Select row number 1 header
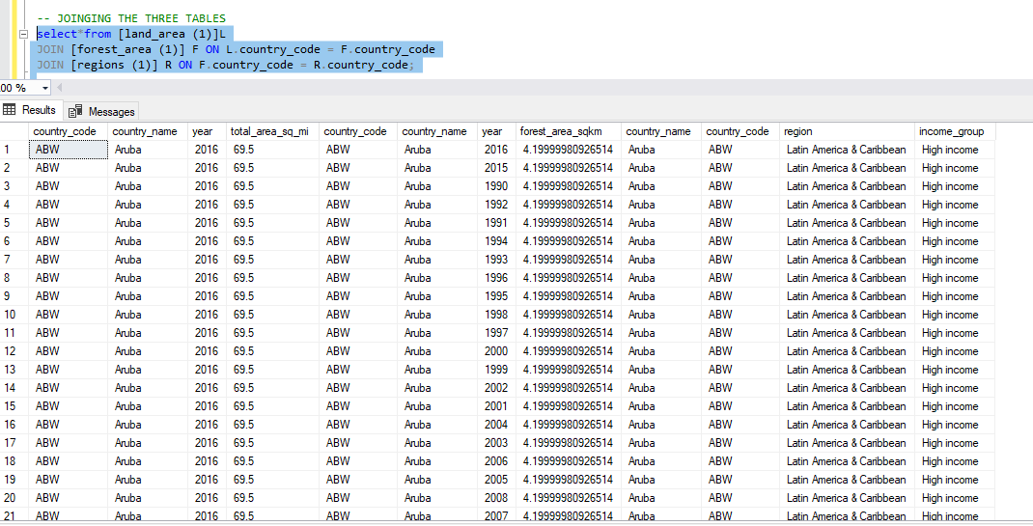The image size is (1033, 526). click(14, 150)
